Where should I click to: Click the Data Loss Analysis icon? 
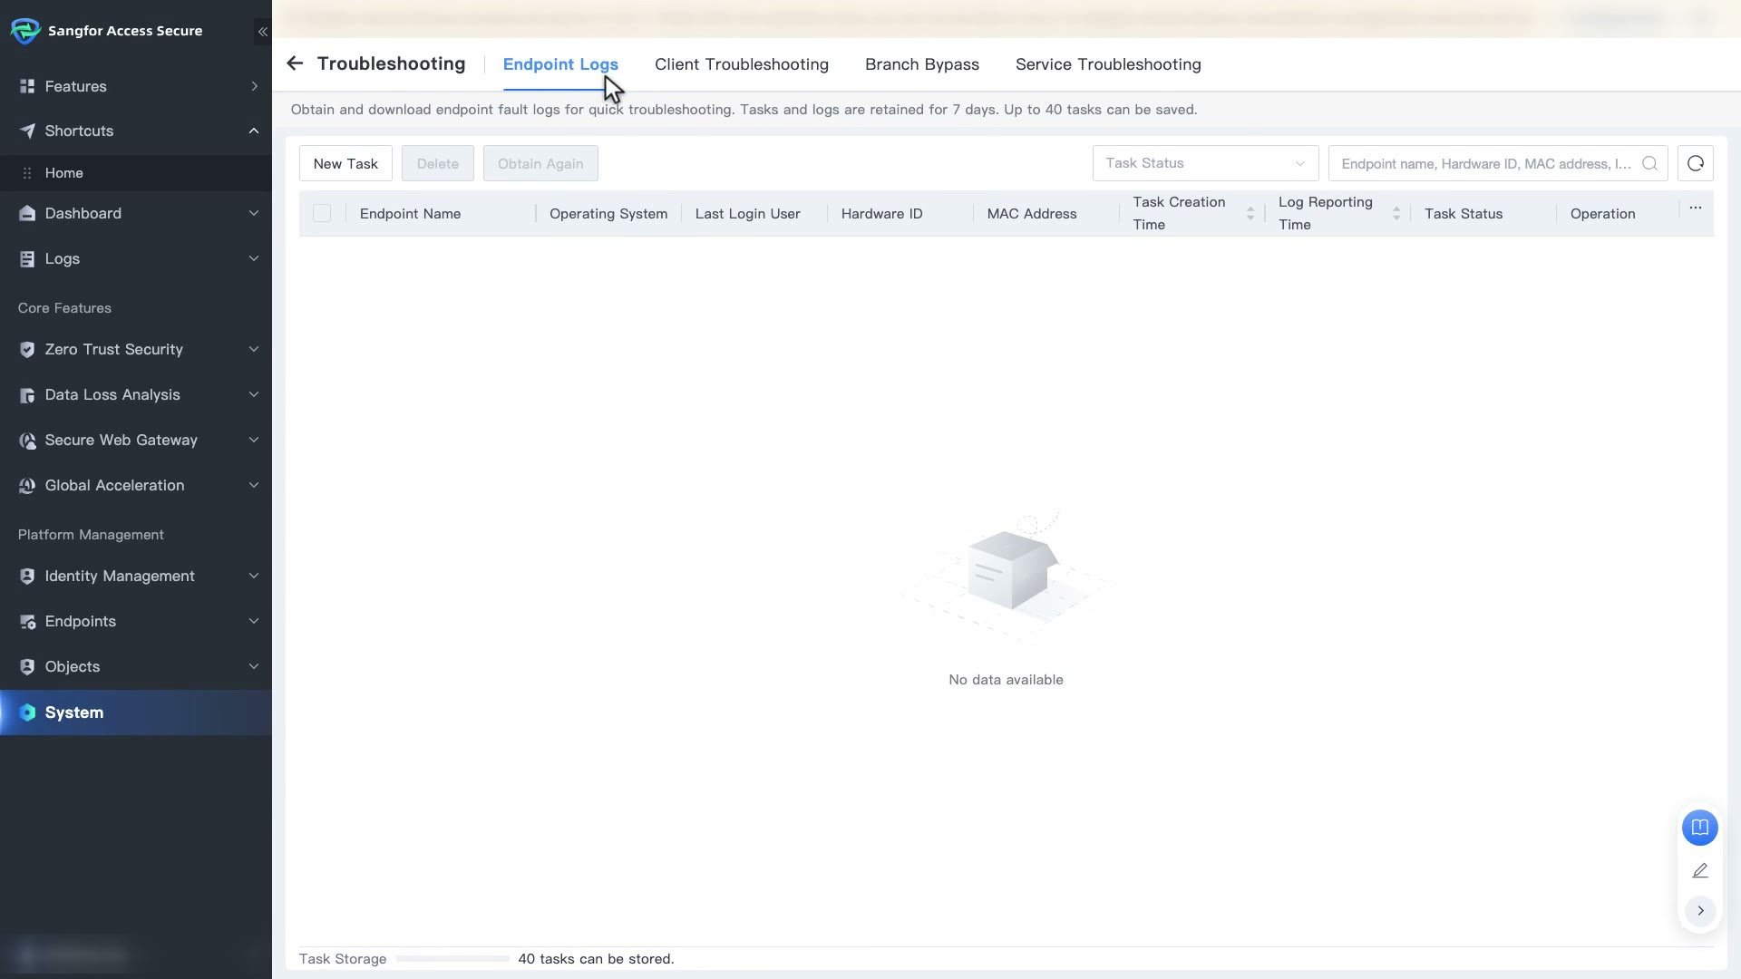(27, 395)
